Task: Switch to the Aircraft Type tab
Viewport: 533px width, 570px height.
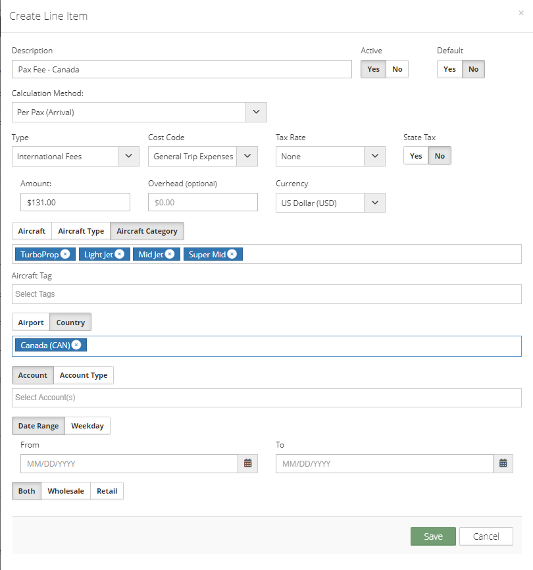Action: [x=81, y=231]
